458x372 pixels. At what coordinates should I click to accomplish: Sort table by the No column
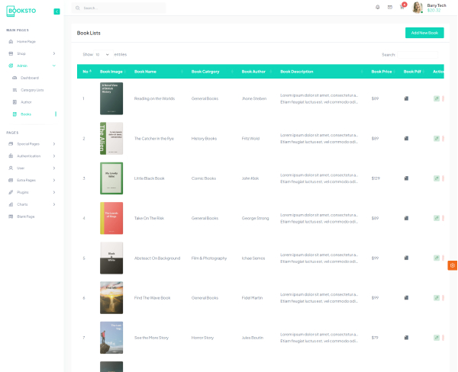86,72
